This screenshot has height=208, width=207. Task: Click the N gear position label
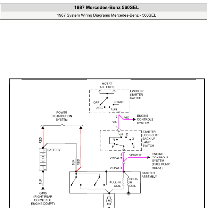[122, 134]
